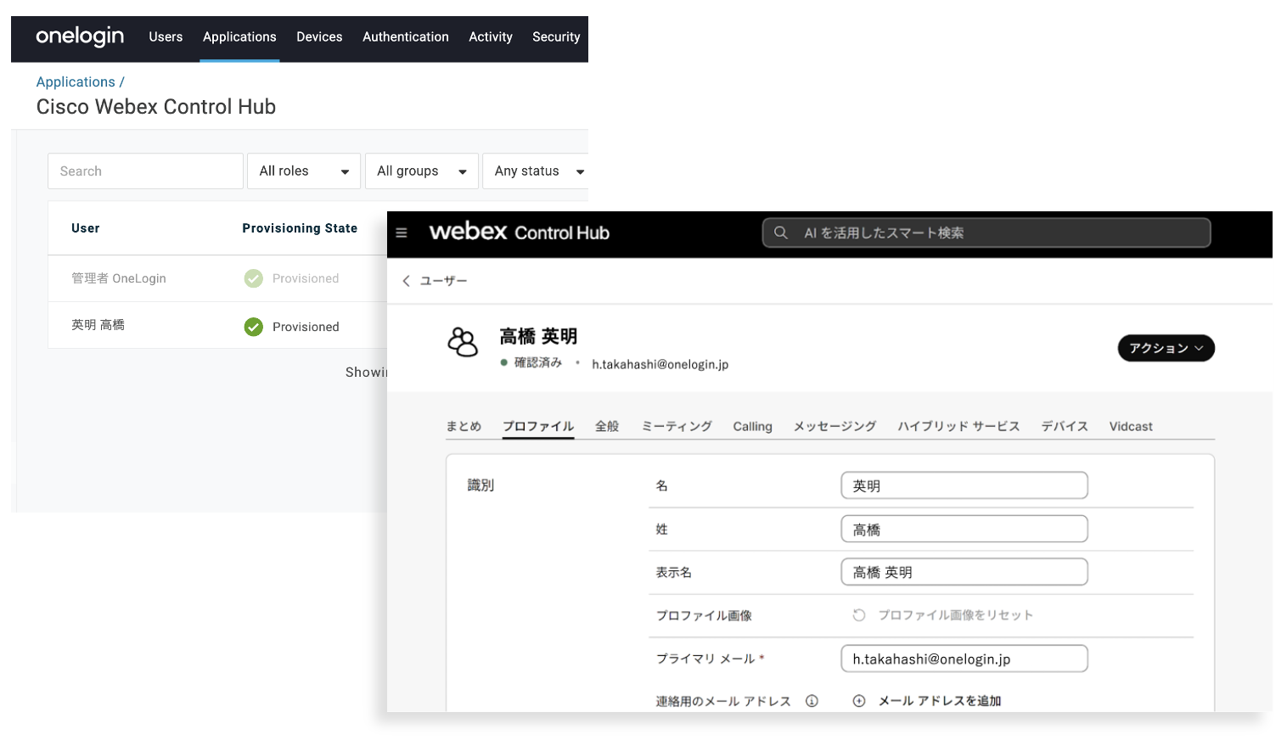Click the メール アドレスを追加 link

pyautogui.click(x=940, y=701)
